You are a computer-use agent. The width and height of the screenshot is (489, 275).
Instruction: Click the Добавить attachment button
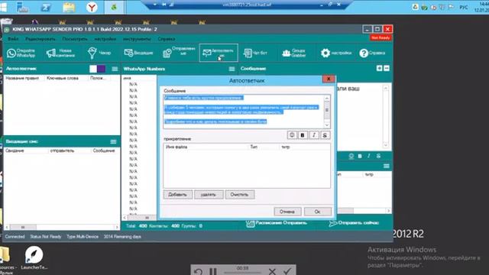(x=178, y=195)
